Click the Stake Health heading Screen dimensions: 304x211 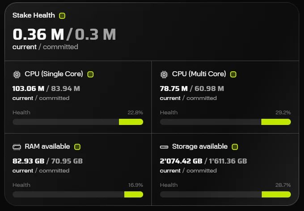(x=34, y=15)
